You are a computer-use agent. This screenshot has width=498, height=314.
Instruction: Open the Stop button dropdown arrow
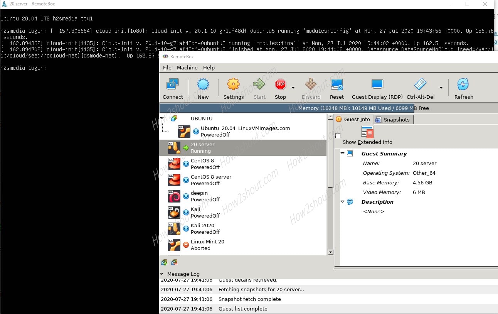[293, 88]
